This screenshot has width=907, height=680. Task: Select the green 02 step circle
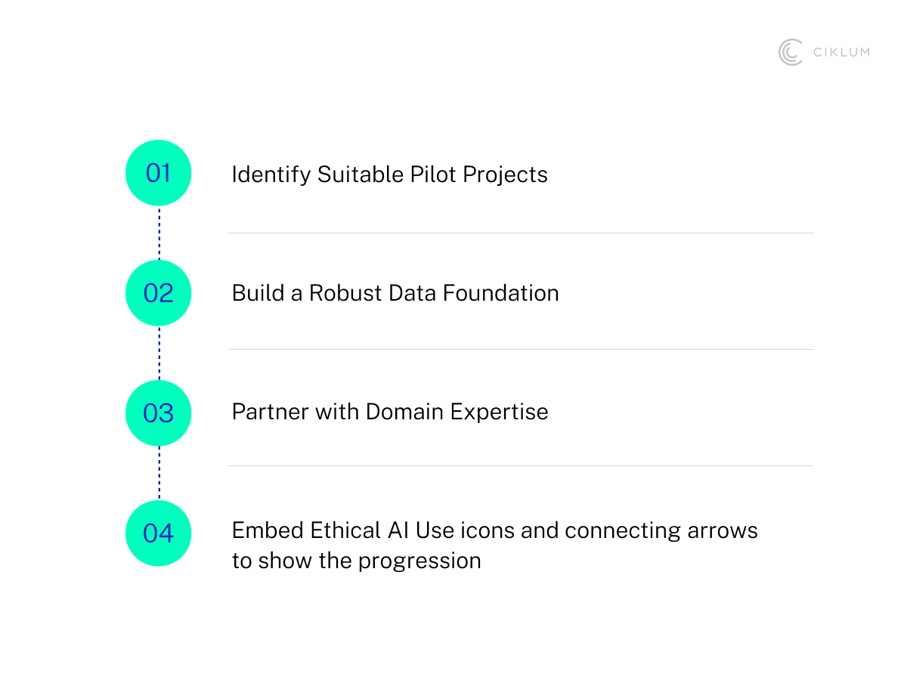tap(158, 293)
